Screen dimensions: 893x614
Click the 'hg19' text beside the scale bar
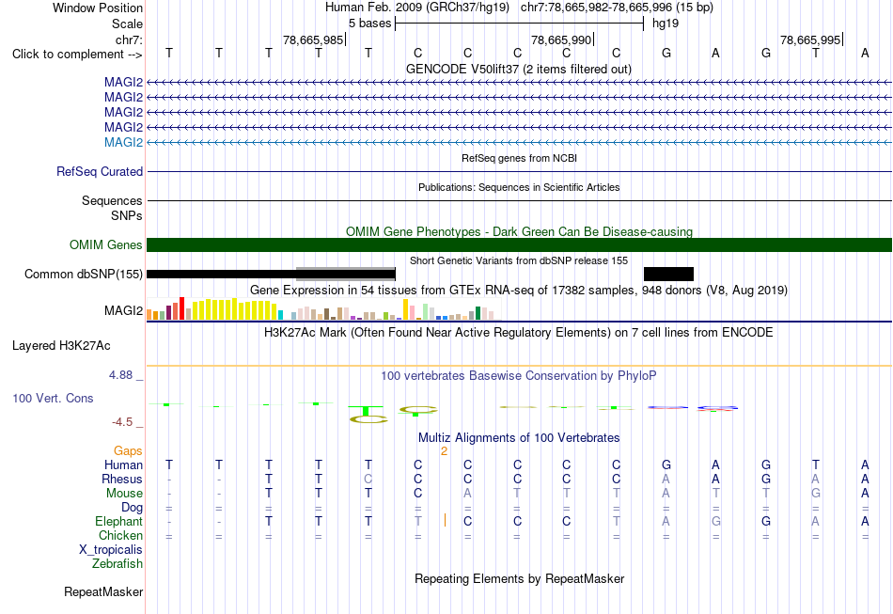click(x=666, y=24)
